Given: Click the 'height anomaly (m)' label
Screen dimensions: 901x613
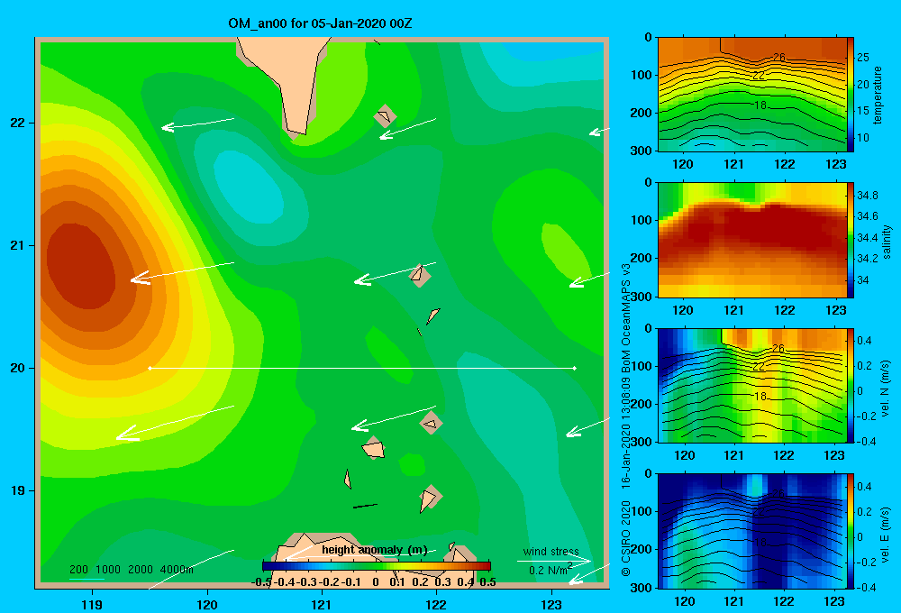Looking at the screenshot, I should coord(375,550).
